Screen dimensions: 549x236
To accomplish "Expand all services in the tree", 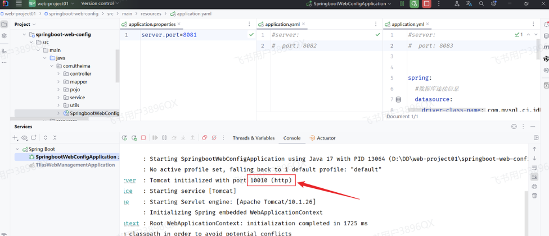I will click(x=46, y=138).
